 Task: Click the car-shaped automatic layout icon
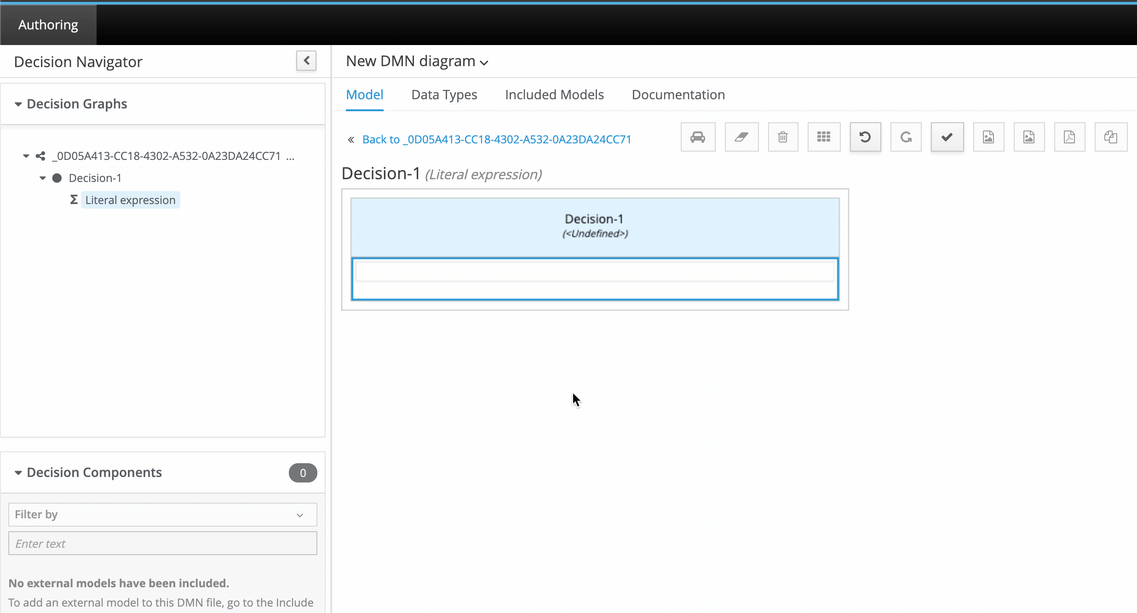click(x=698, y=137)
